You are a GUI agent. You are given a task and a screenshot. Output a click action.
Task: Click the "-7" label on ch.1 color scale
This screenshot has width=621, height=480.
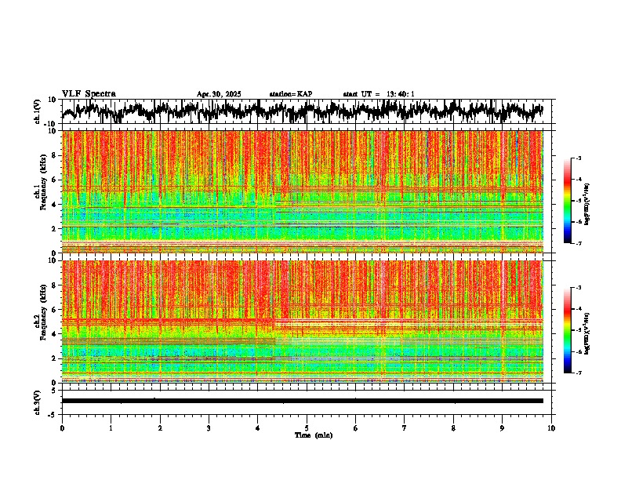[x=578, y=243]
